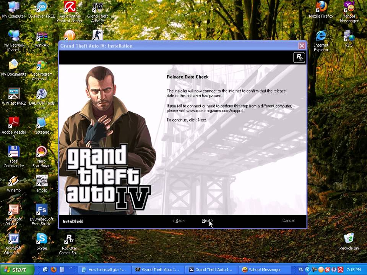This screenshot has height=275, width=367.
Task: Select Grand Theft Auto IV desktop shortcut
Action: 97,12
